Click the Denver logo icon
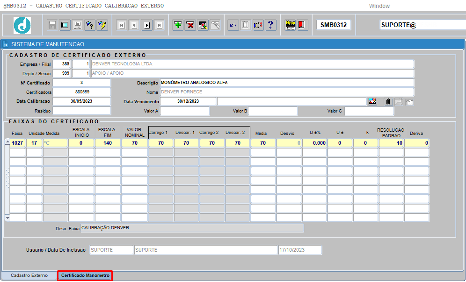The image size is (466, 282). pos(22,25)
